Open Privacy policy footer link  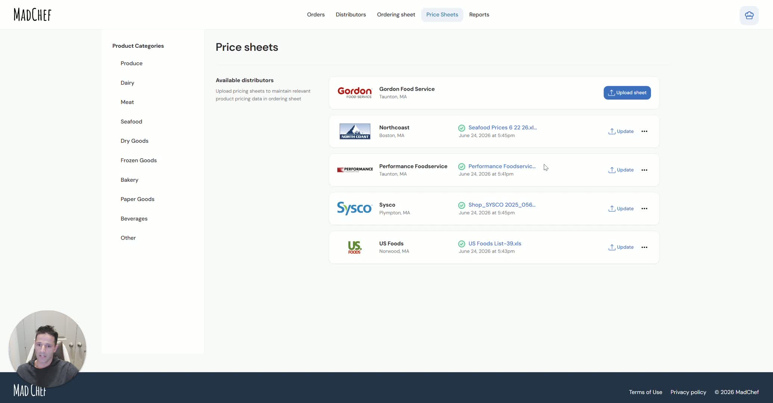tap(688, 392)
